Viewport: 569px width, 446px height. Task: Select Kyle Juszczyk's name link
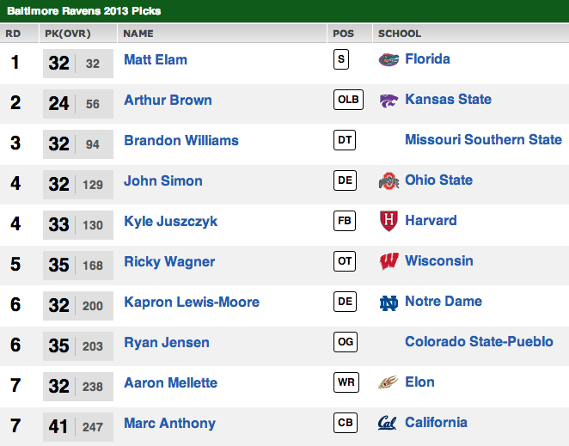[170, 221]
